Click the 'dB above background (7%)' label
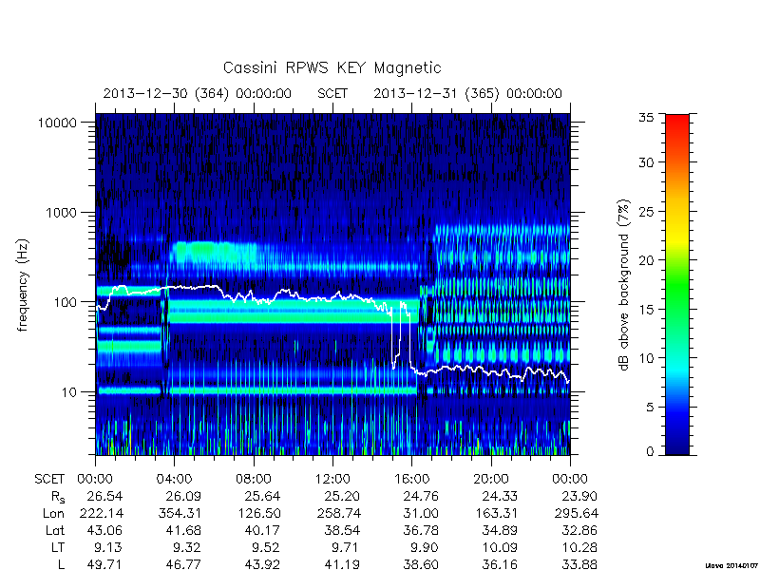Screen dimensions: 760x570 coord(624,286)
